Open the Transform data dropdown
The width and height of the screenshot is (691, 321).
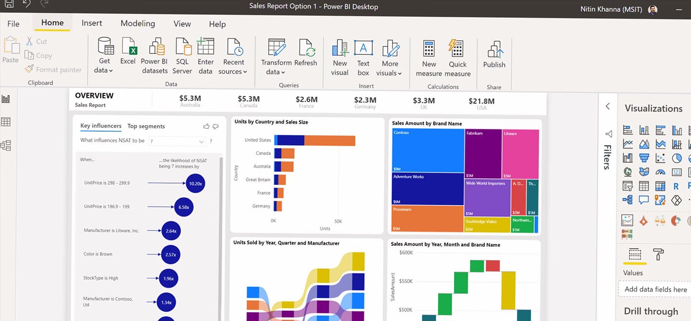click(x=276, y=57)
